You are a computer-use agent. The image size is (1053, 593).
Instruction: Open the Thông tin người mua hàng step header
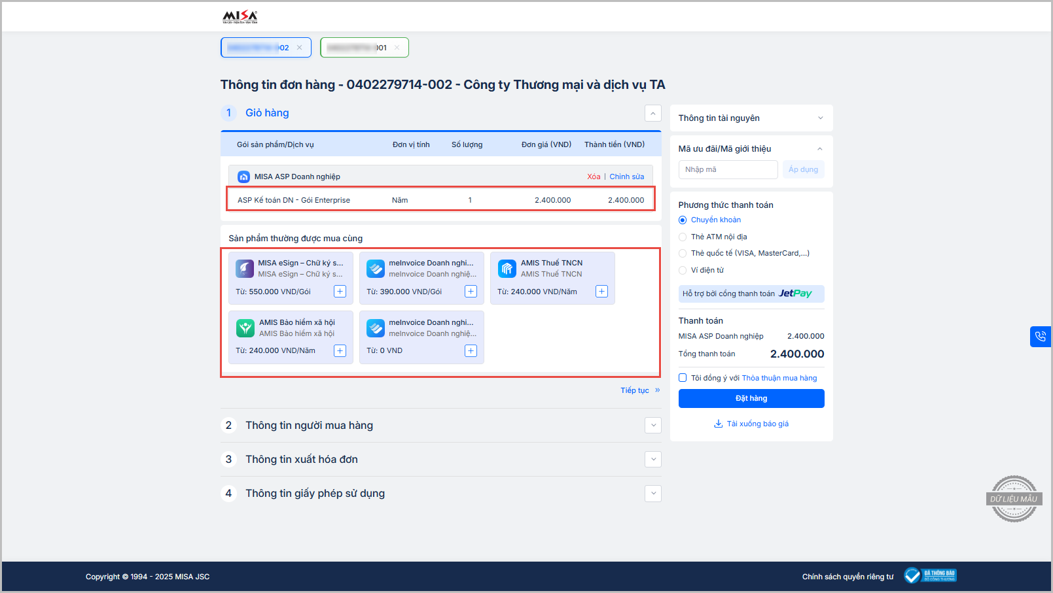tap(309, 426)
